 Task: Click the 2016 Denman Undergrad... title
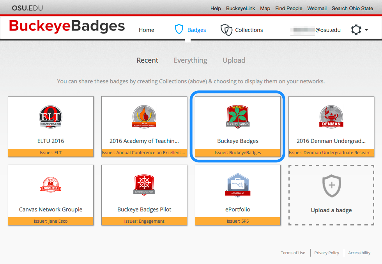click(331, 141)
